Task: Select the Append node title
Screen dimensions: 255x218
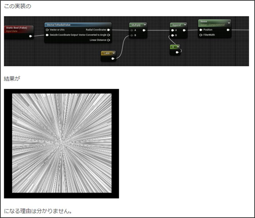Action: pos(177,25)
